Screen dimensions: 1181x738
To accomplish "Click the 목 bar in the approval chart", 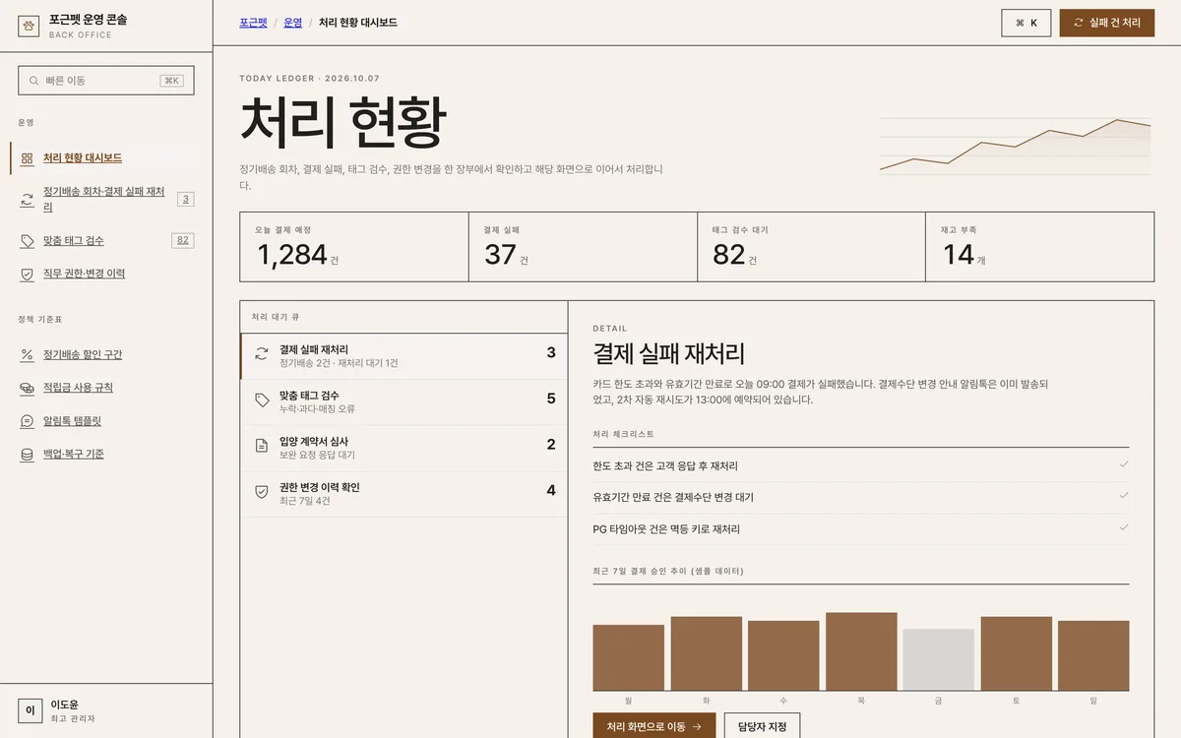I will click(861, 651).
